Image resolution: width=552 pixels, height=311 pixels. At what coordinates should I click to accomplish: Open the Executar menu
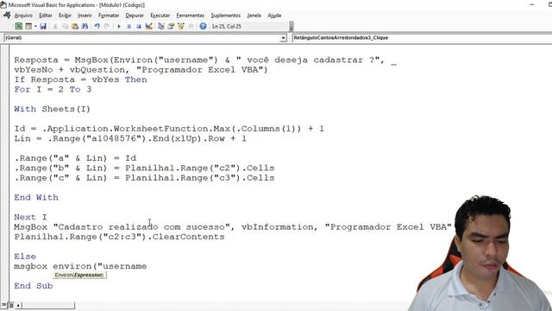coord(160,16)
